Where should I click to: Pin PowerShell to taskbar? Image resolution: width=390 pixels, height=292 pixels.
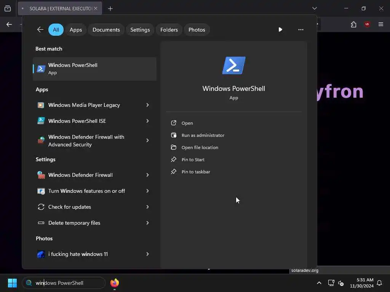pos(196,172)
